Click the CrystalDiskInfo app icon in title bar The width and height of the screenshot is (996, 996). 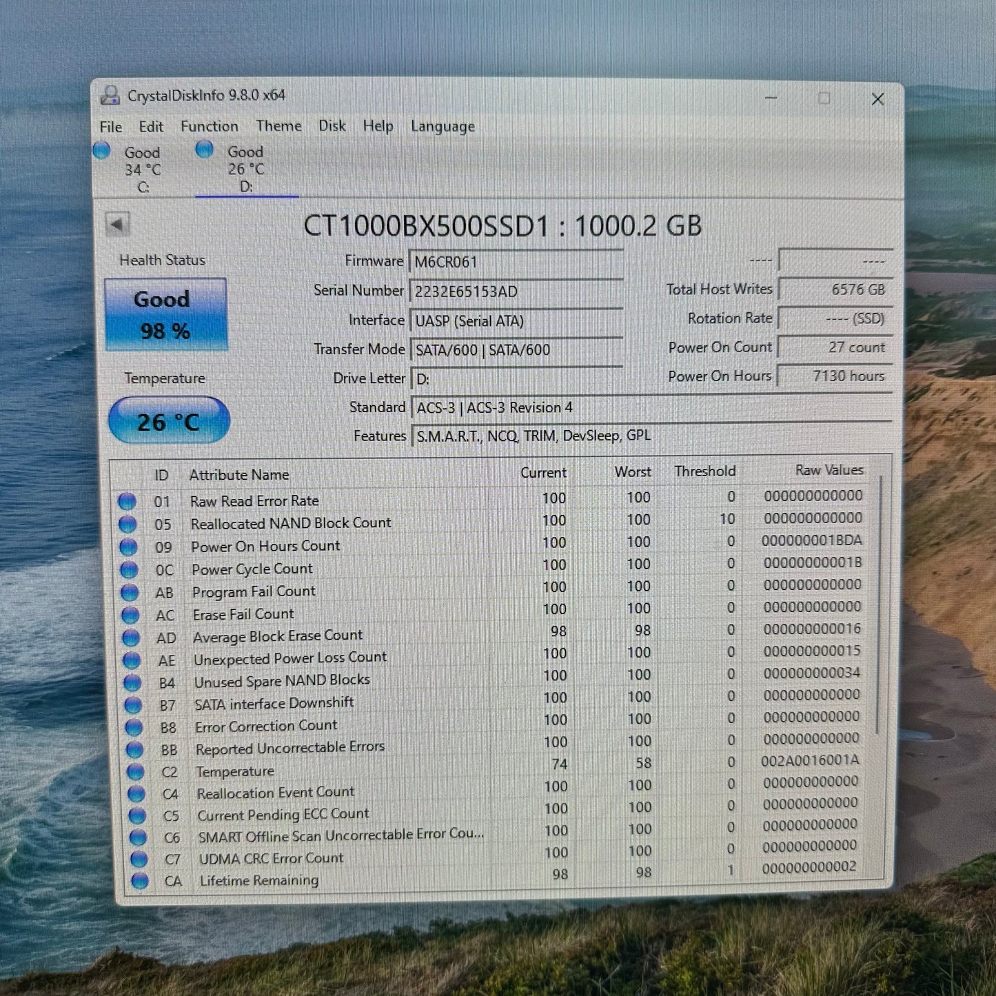tap(110, 95)
